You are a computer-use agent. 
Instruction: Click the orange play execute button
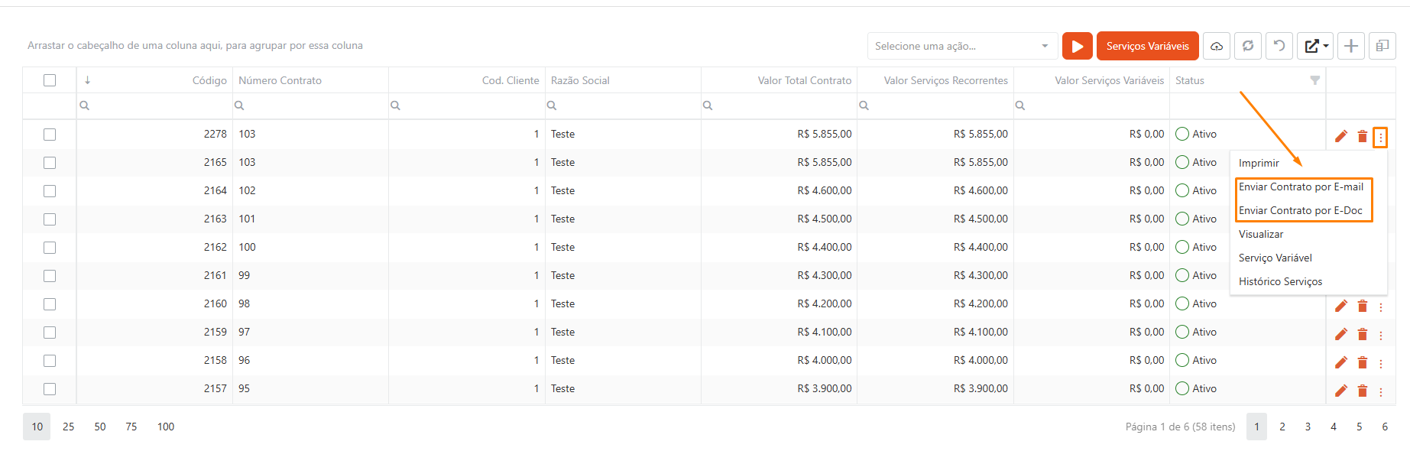(1077, 46)
